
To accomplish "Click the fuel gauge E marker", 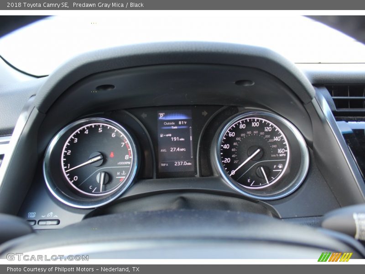I will pos(249,180).
